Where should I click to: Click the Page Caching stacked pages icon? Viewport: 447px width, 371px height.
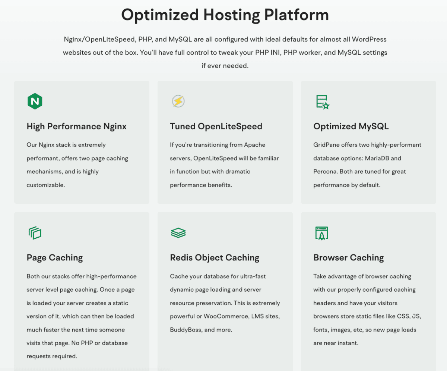[x=35, y=233]
